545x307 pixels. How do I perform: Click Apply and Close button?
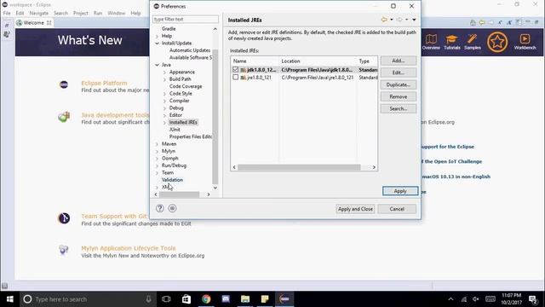[355, 209]
